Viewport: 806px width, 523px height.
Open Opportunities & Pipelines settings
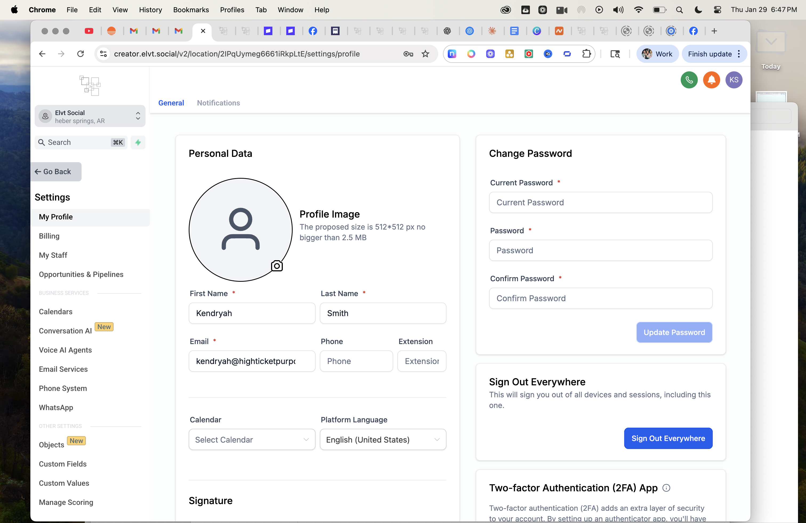(81, 274)
